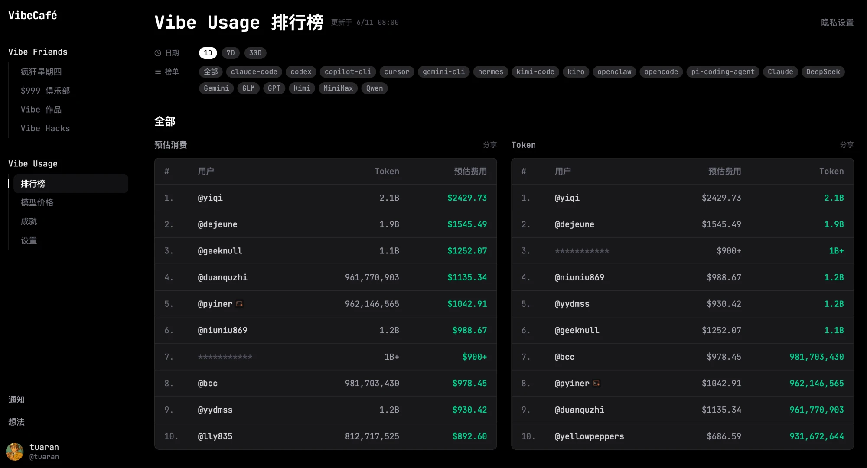Select the Claude model filter
This screenshot has height=468, width=867.
coord(780,72)
